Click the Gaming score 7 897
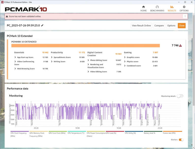The height and width of the screenshot is (149, 195). pos(155,52)
